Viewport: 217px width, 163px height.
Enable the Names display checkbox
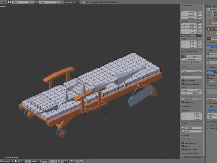208,75
